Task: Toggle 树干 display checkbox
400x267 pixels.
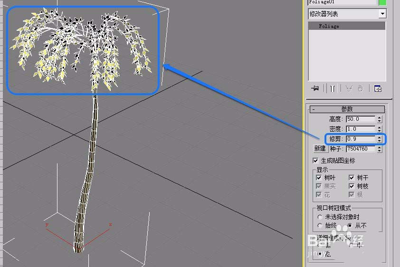Action: coord(352,177)
